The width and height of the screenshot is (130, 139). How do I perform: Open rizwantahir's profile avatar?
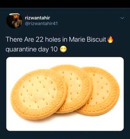[15, 21]
